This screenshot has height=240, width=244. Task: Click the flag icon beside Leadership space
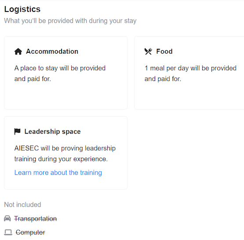click(17, 131)
